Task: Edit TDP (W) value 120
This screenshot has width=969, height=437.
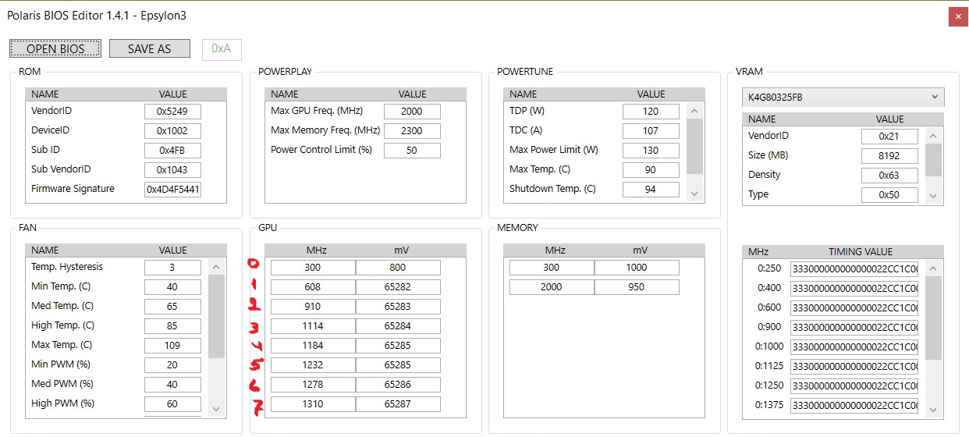Action: [651, 111]
